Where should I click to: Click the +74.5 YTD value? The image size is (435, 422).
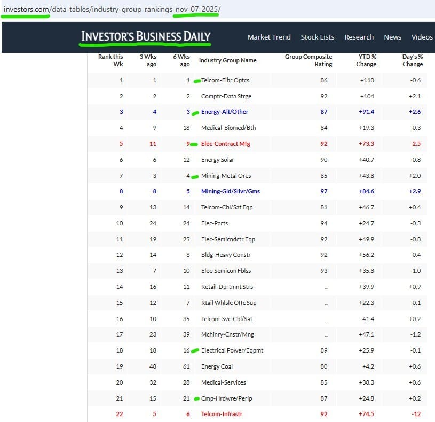[366, 414]
